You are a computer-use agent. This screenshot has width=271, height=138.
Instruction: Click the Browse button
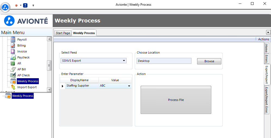(209, 61)
